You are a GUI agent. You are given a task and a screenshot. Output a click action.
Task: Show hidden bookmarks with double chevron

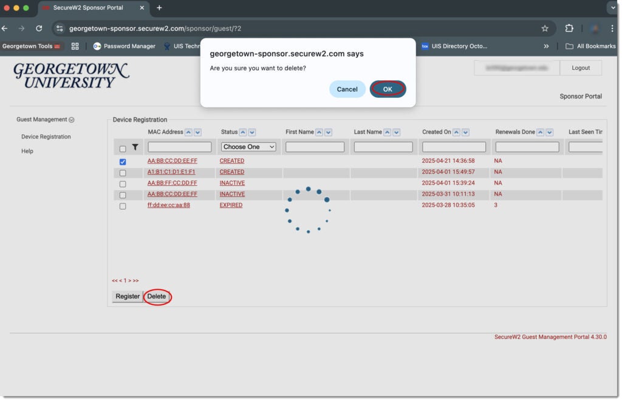[546, 46]
